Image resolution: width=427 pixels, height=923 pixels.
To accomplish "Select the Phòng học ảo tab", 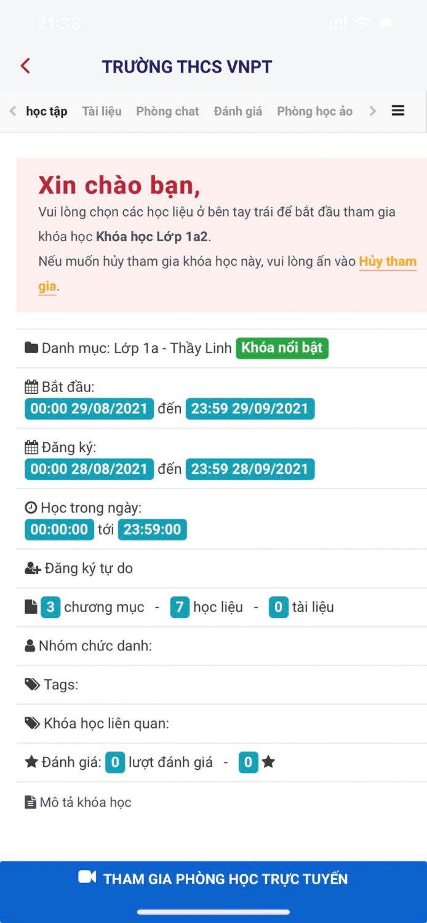I will (x=314, y=111).
